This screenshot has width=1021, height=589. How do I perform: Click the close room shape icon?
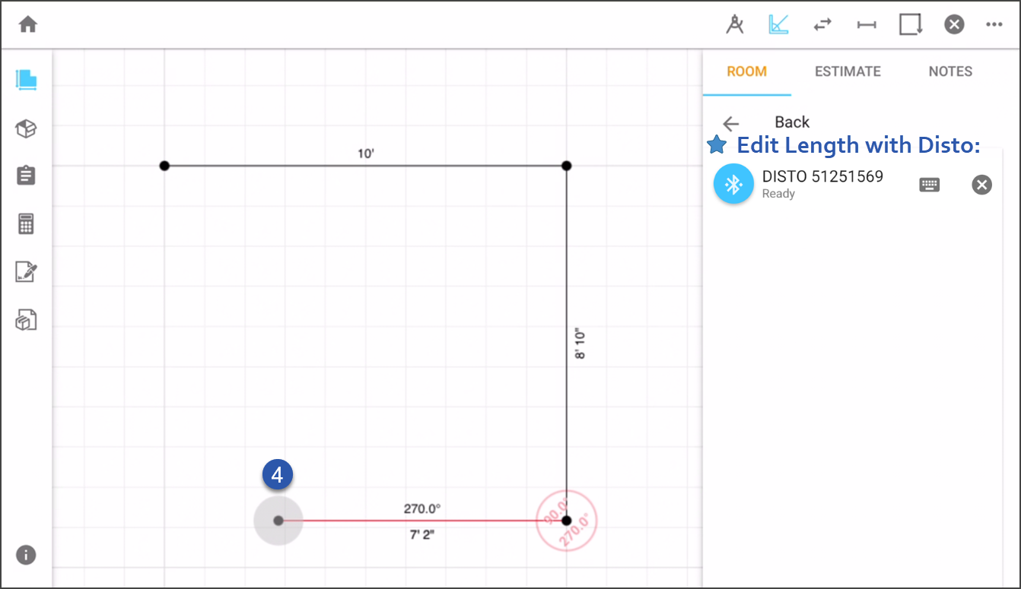[x=911, y=24]
